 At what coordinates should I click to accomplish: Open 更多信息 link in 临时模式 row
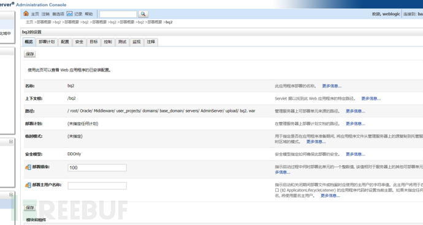pos(316,142)
